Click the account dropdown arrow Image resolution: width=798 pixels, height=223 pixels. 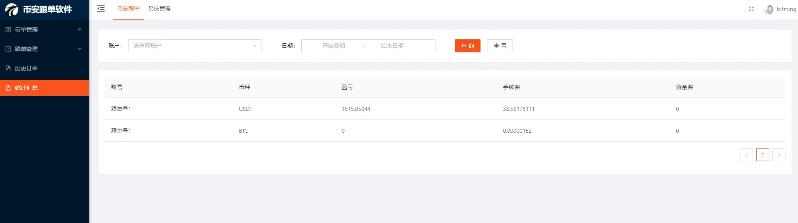pyautogui.click(x=255, y=46)
